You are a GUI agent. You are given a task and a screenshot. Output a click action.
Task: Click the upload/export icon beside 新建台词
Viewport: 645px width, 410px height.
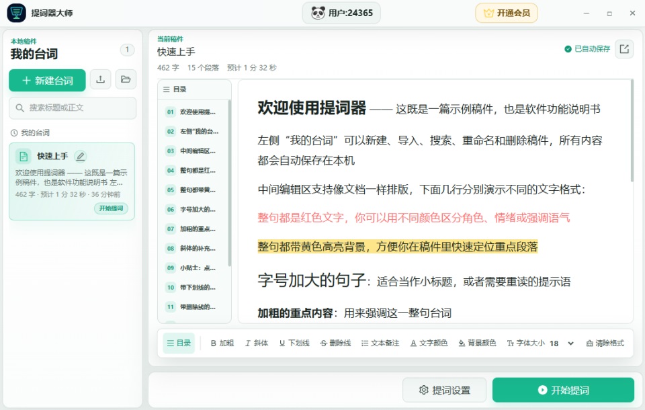(100, 79)
